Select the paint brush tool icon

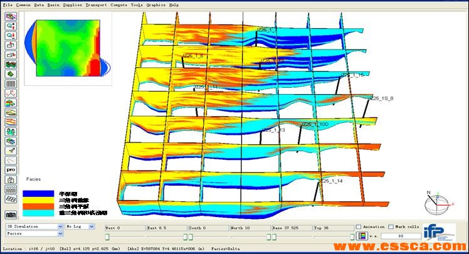11,151
